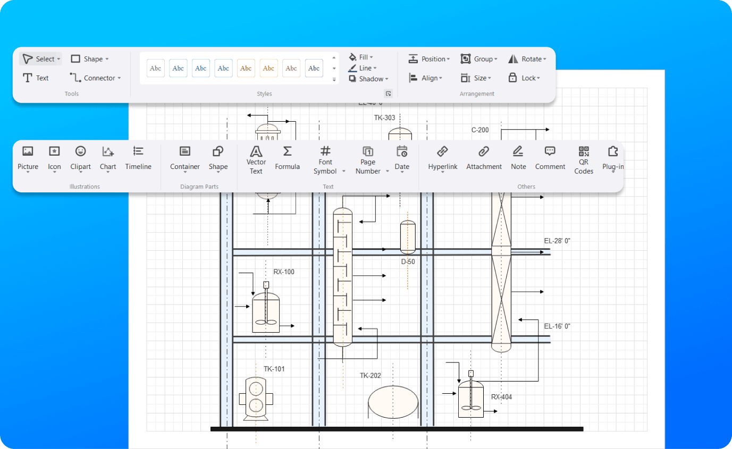Attach a file using the Attachment tool
This screenshot has height=449, width=732.
point(484,157)
